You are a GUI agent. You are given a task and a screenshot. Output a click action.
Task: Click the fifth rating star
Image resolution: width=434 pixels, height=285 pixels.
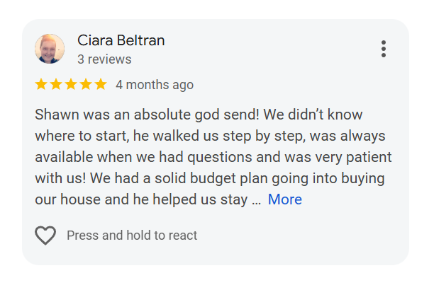101,85
